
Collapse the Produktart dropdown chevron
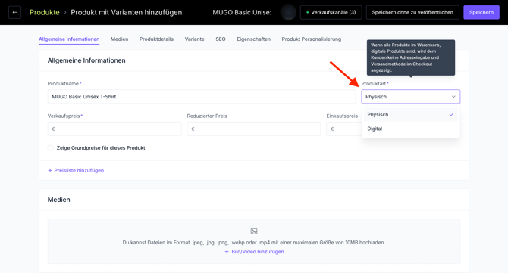point(453,97)
